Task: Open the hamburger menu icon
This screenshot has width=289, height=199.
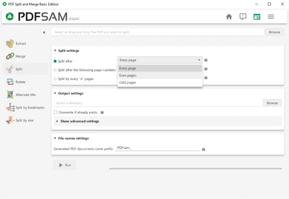Action: click(271, 17)
